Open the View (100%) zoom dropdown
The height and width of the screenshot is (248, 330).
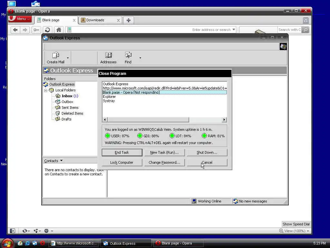coord(294,231)
